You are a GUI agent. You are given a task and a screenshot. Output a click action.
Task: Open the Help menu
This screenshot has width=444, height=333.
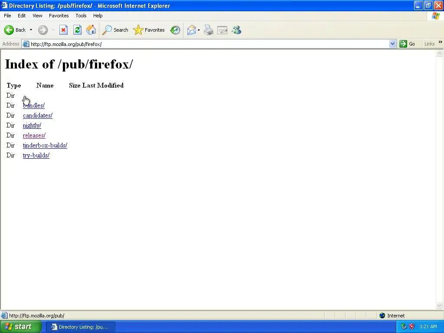(98, 16)
